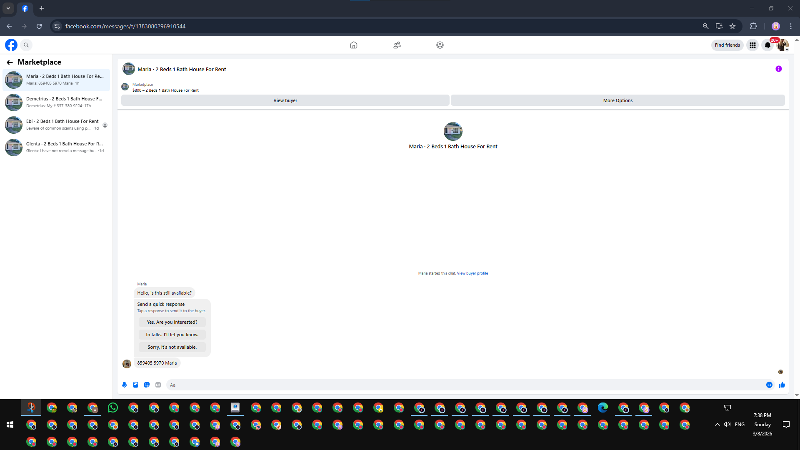
Task: Go to the Facebook Home tab
Action: (353, 45)
